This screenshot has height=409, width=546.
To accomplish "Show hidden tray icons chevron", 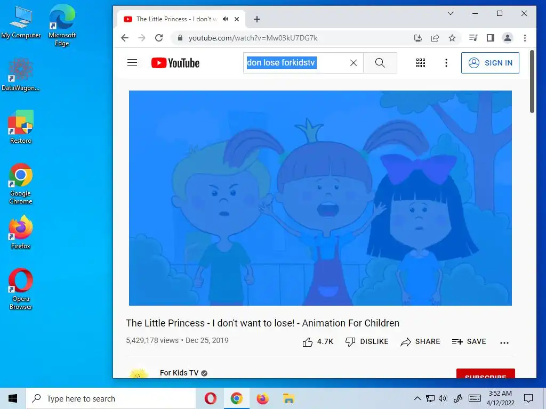I will (x=417, y=398).
